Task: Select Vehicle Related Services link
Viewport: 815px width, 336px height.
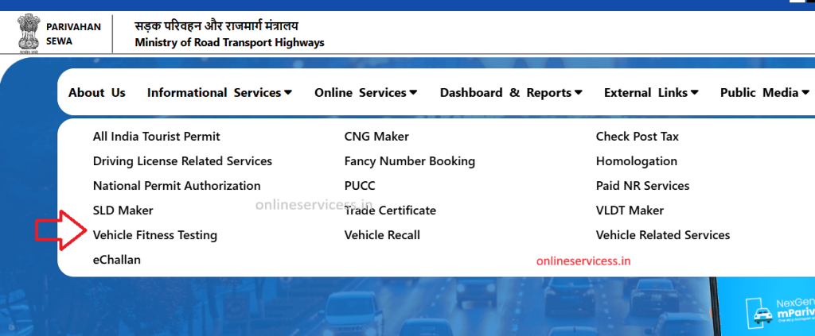Action: (662, 235)
